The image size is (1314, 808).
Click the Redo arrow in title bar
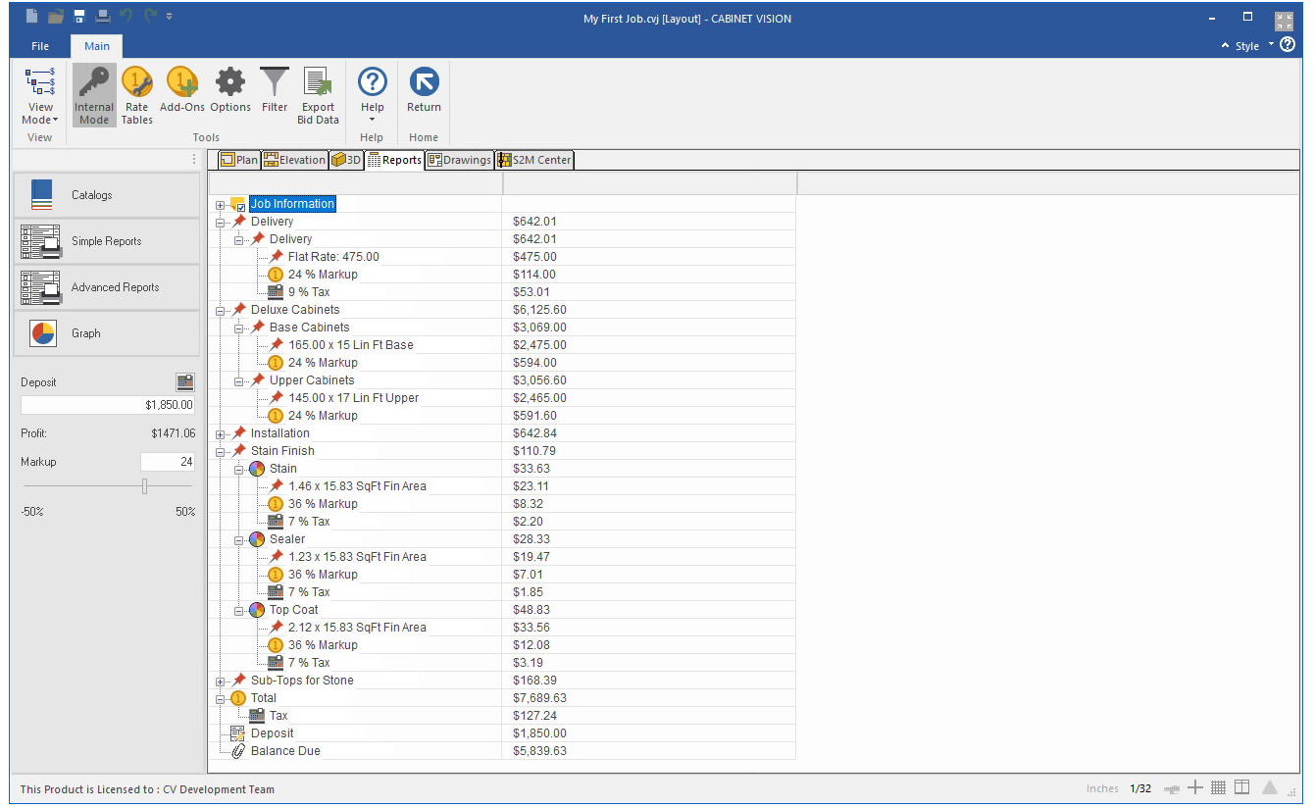pyautogui.click(x=150, y=16)
